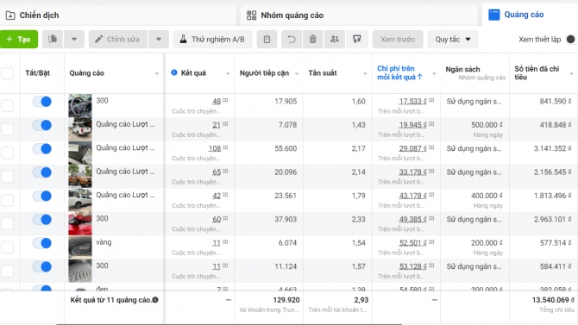Click frequency value 2,33
Screen dimensions: 578x325
point(359,219)
